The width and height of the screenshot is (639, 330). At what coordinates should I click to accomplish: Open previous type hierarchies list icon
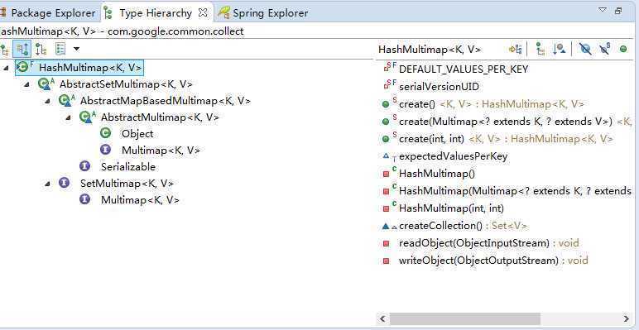point(60,50)
